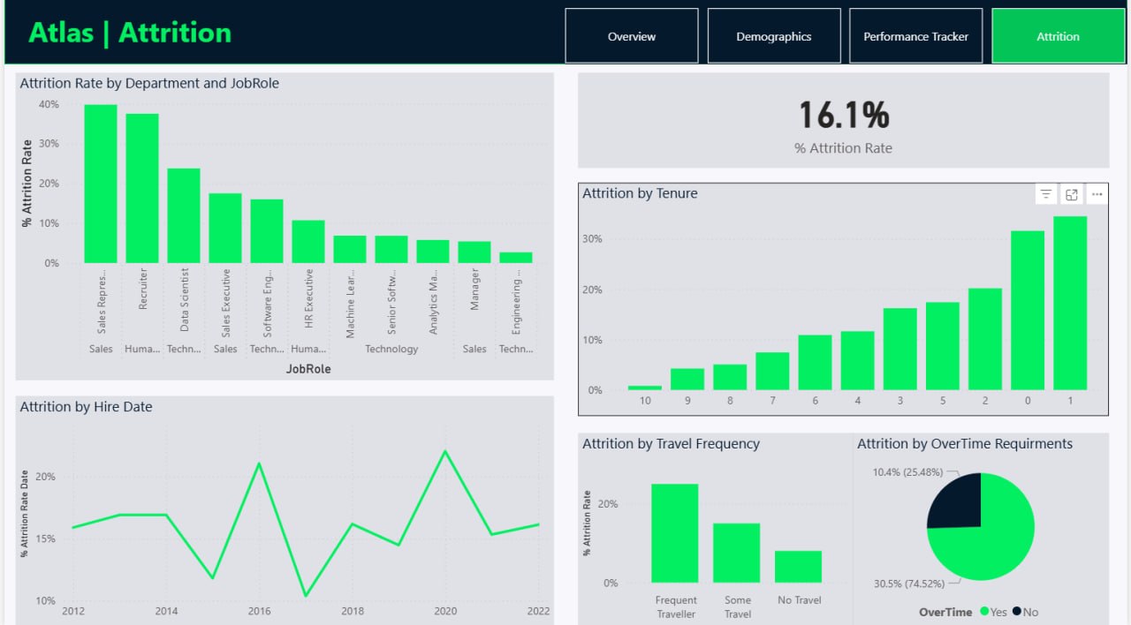Click the Yes legend marker in OverTime
Screen dimensions: 1131x625
tap(983, 612)
